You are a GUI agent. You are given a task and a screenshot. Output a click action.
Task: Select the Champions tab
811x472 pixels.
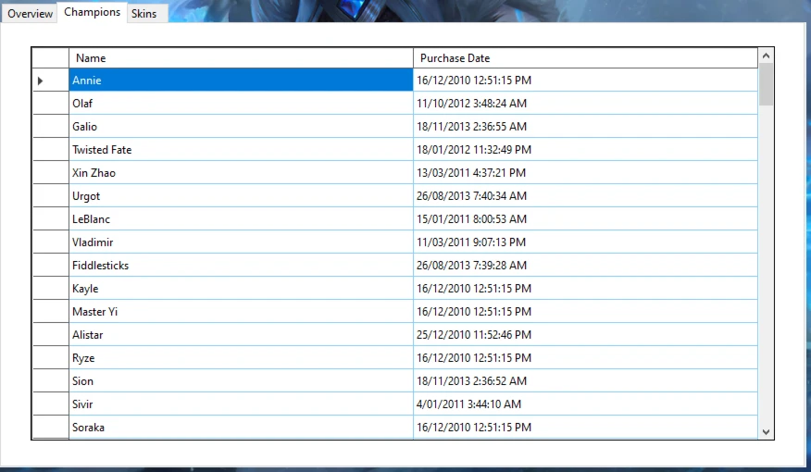[92, 12]
